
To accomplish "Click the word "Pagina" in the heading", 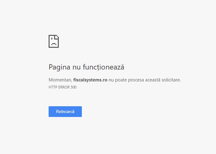I will (x=59, y=67).
